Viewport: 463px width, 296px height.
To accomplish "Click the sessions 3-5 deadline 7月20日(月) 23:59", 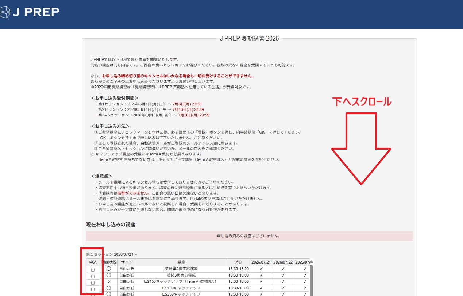I will 194,115.
